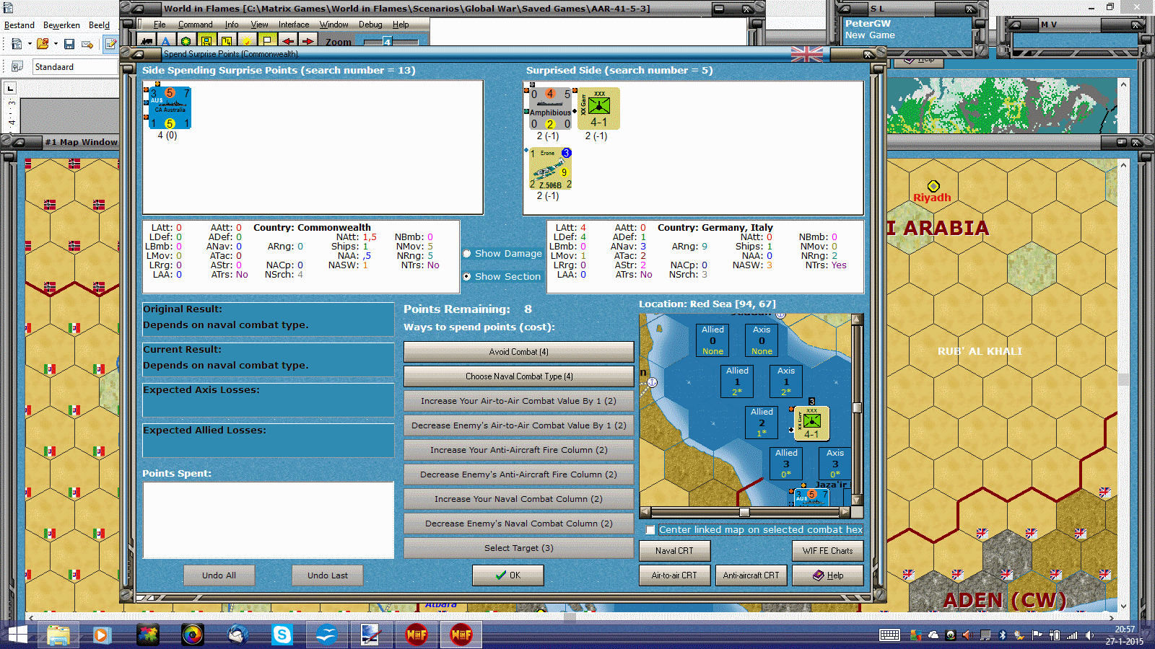The height and width of the screenshot is (649, 1155).
Task: Open Thunderbird from the taskbar
Action: pyautogui.click(x=237, y=635)
